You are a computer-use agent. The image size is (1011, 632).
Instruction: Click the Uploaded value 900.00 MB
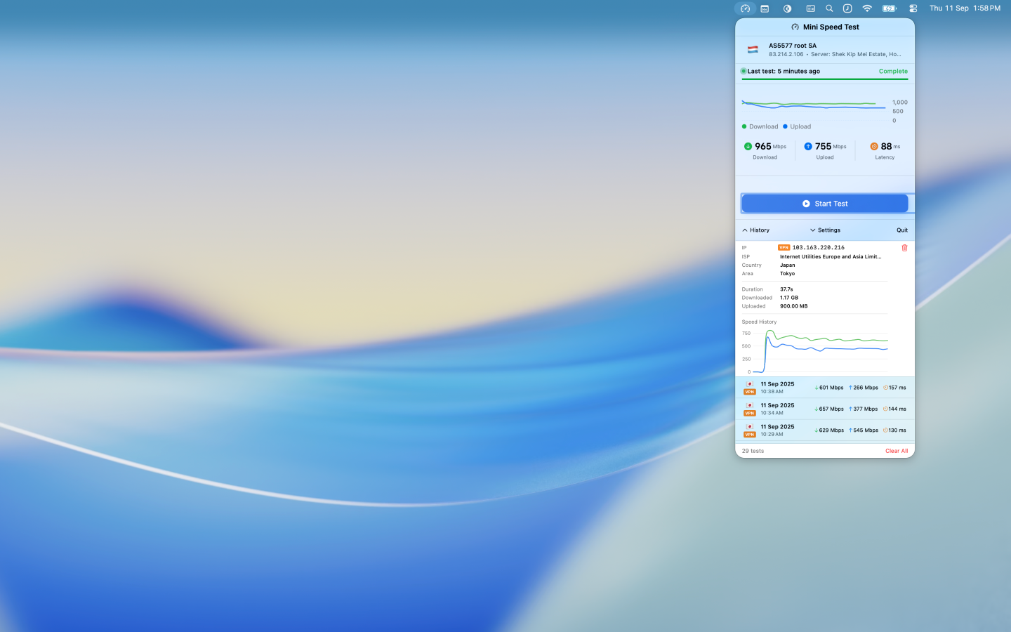click(x=794, y=306)
